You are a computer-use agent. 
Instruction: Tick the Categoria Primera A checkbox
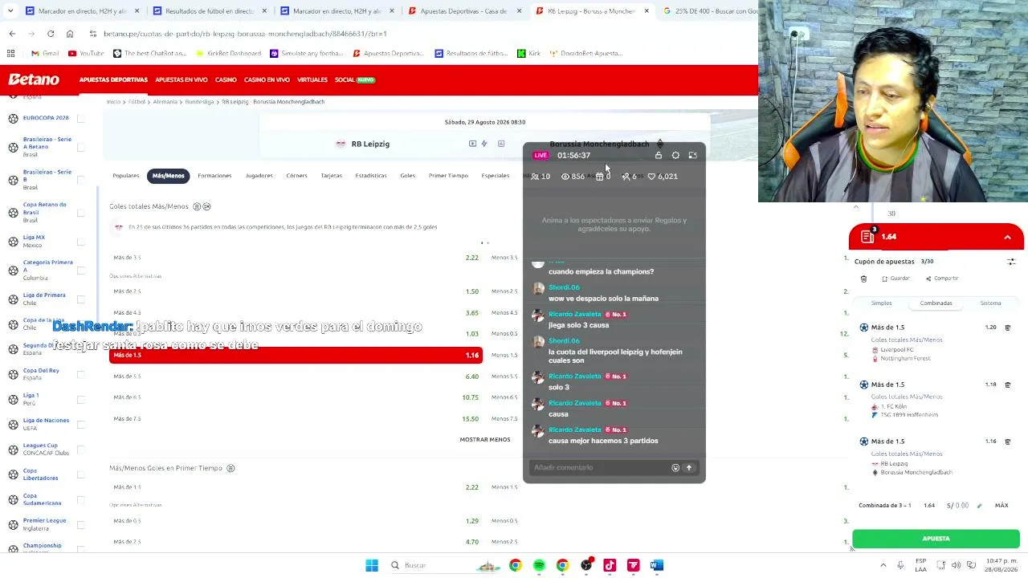[80, 271]
